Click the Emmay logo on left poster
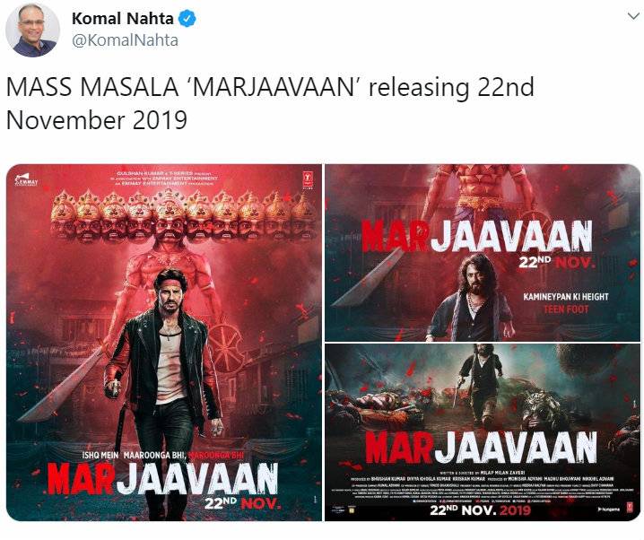The image size is (644, 540). tap(26, 180)
